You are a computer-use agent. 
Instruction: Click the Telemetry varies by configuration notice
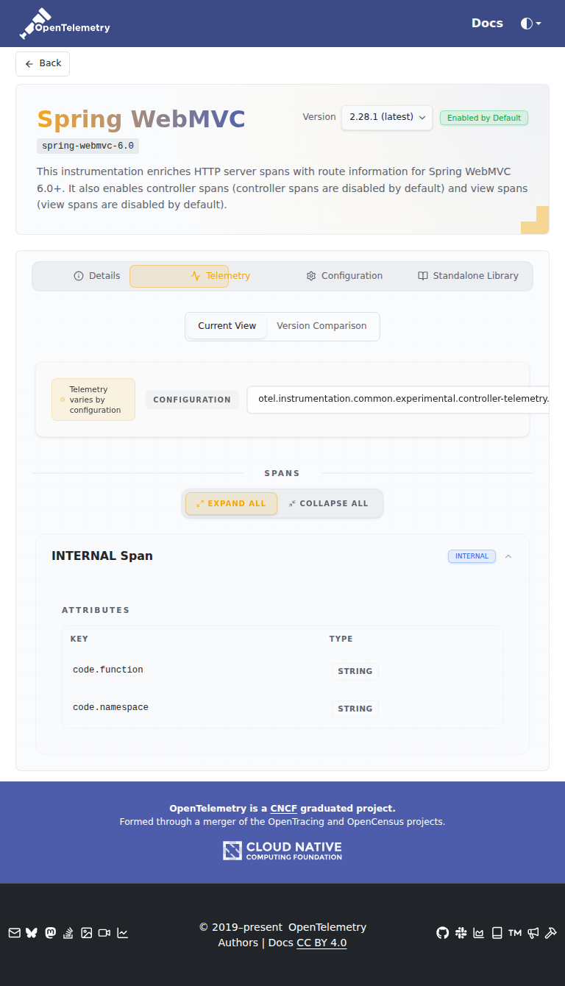tap(93, 400)
